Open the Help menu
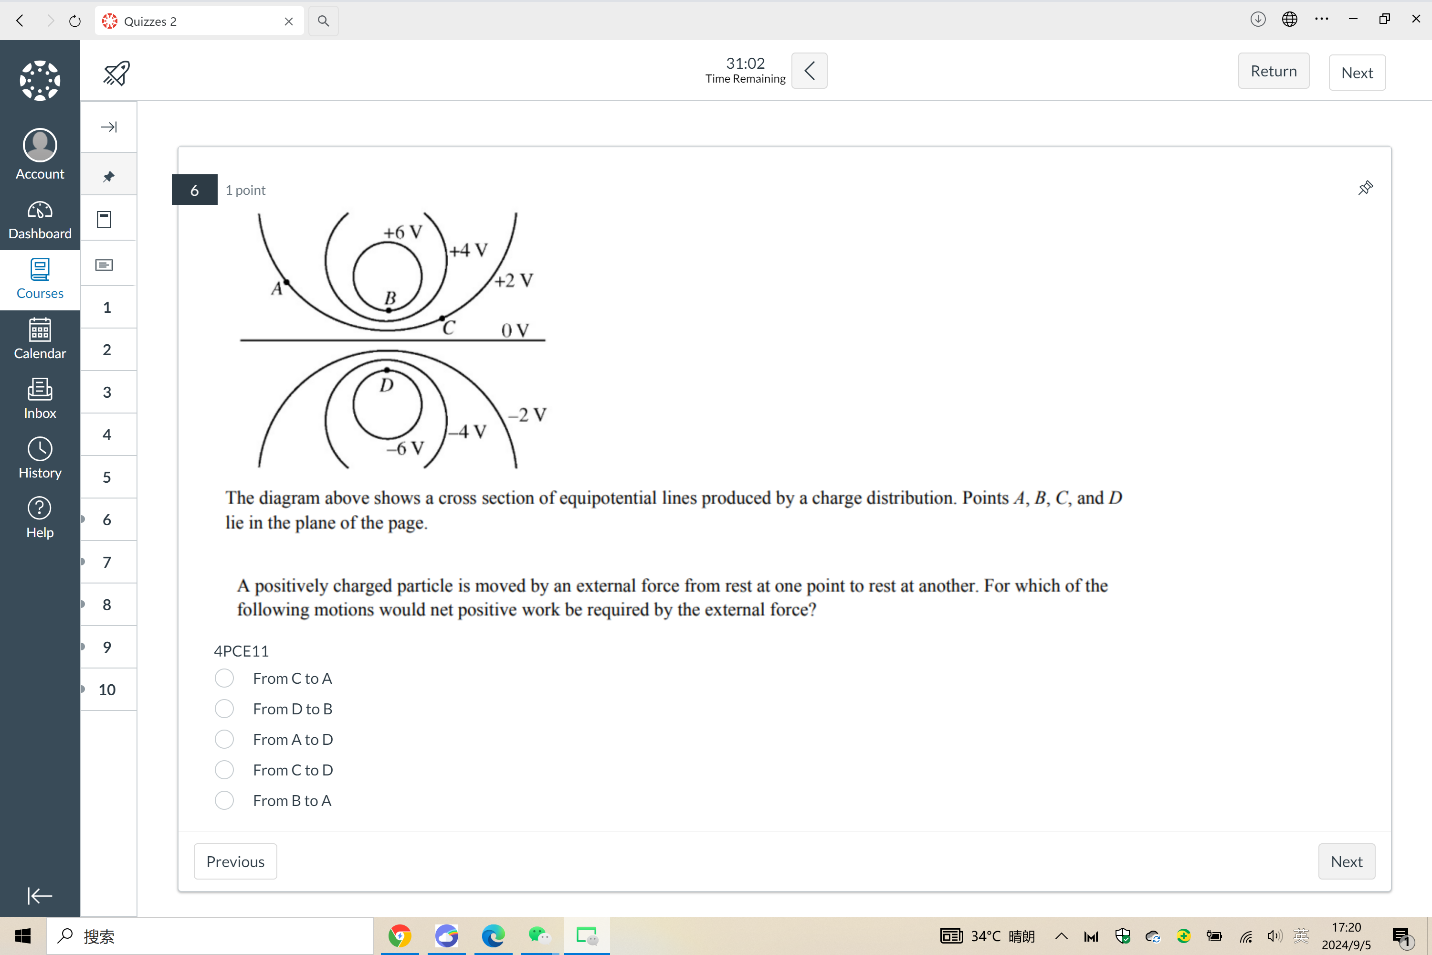 [x=40, y=518]
